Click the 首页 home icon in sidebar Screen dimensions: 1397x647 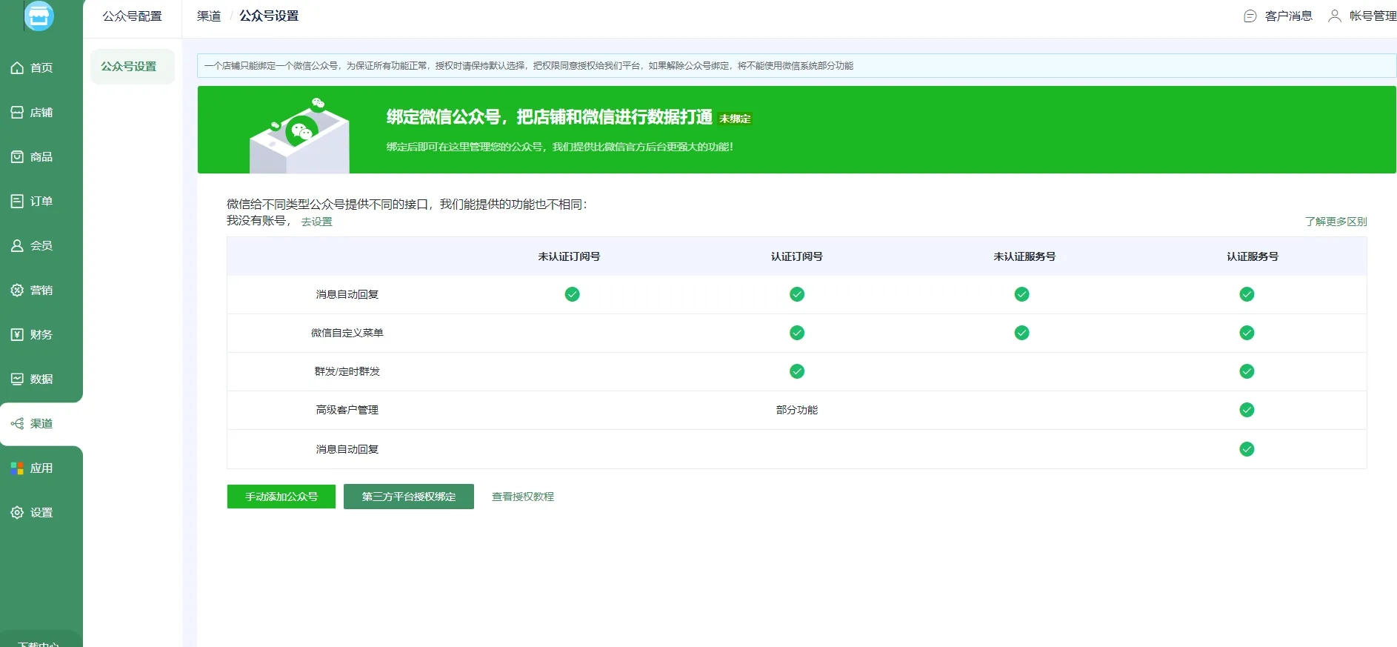(17, 68)
